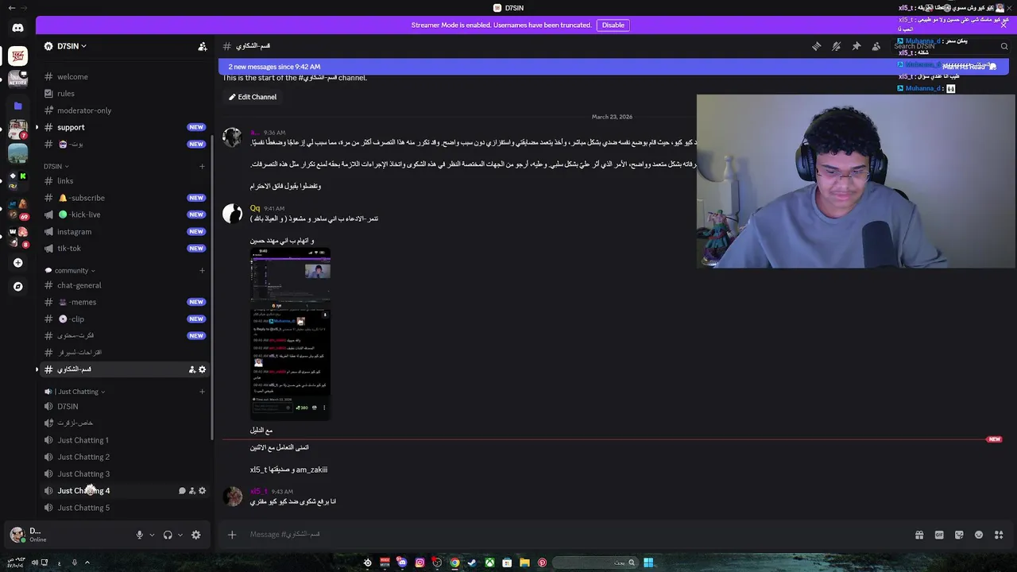Open the server folder icon in sidebar
The image size is (1017, 572).
coord(17,106)
